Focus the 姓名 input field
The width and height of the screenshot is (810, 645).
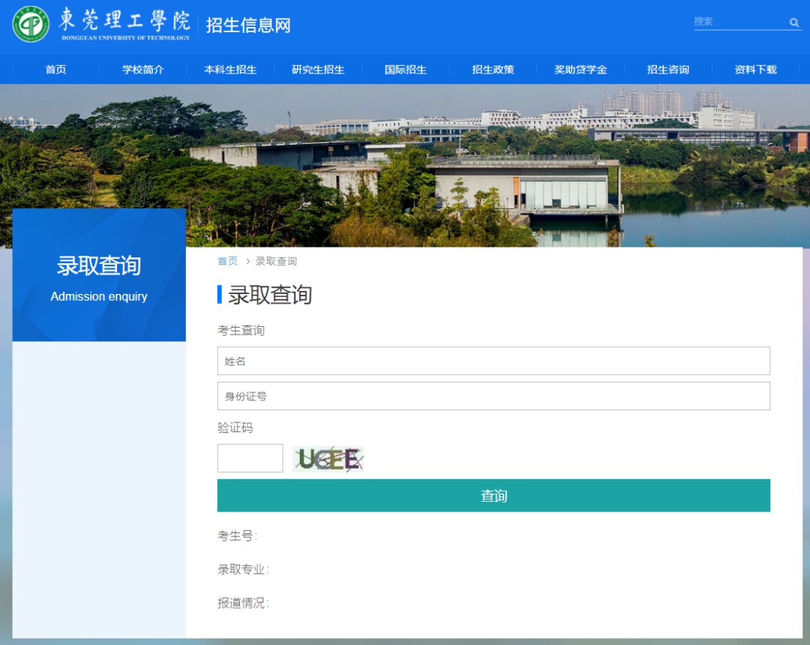[493, 361]
